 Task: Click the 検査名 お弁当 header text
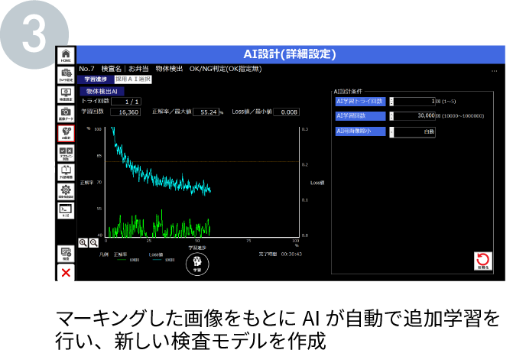[x=125, y=69]
